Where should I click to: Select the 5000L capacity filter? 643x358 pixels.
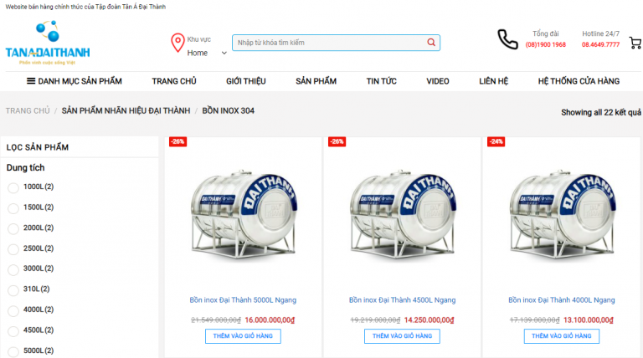point(13,351)
